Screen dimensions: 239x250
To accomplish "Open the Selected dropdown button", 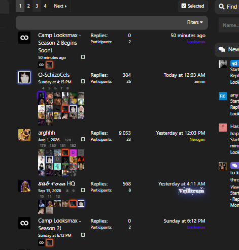I will coord(193,6).
